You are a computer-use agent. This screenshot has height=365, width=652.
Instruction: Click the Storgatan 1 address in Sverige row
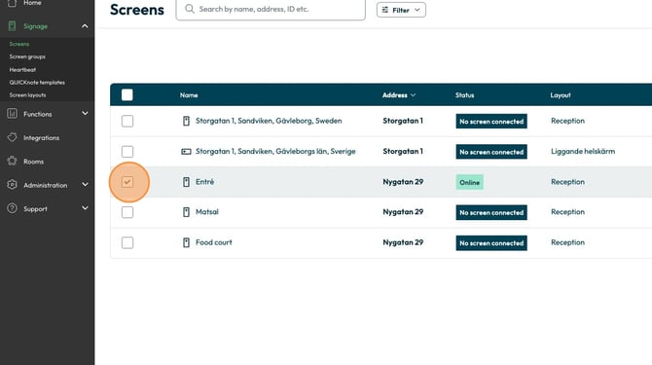coord(403,151)
